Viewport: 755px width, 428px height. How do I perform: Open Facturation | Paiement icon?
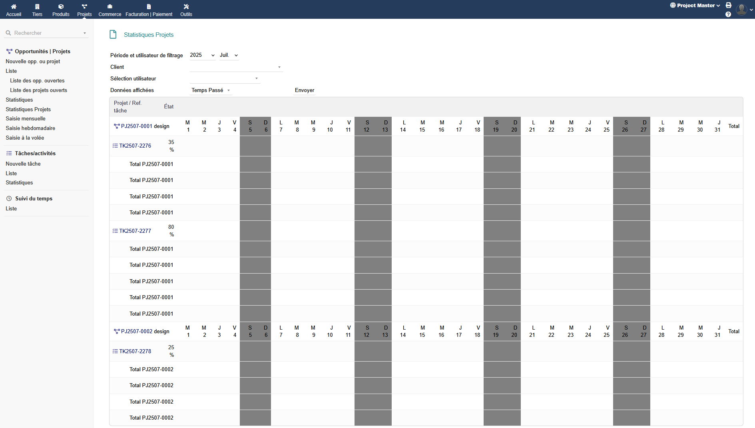click(x=149, y=7)
